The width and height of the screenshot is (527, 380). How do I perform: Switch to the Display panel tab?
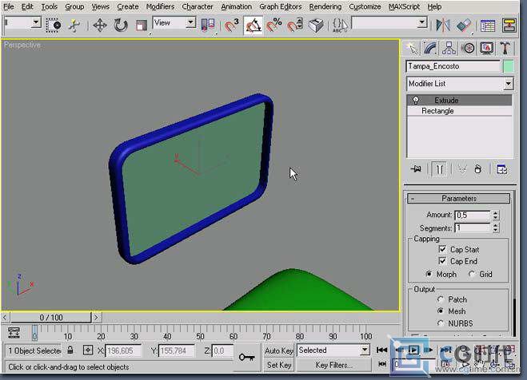(x=487, y=48)
